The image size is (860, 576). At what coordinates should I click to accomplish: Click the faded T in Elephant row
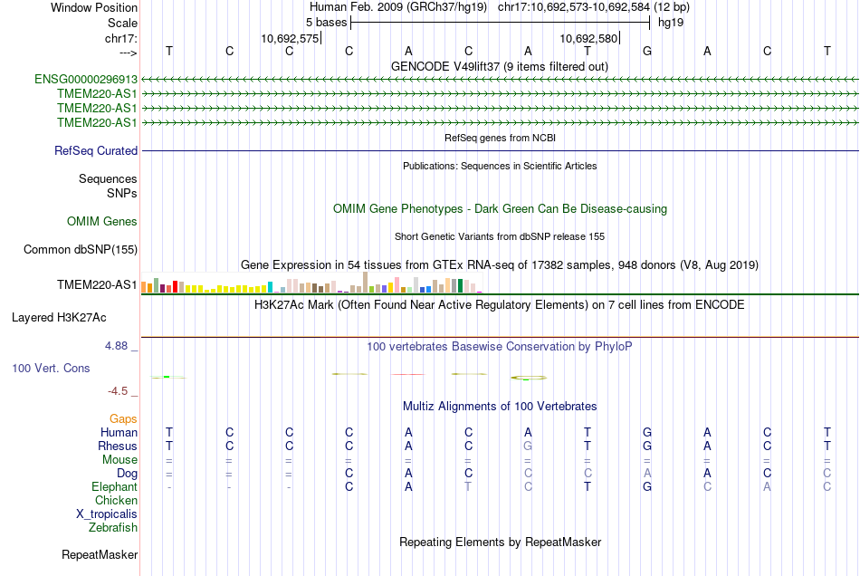(x=468, y=486)
